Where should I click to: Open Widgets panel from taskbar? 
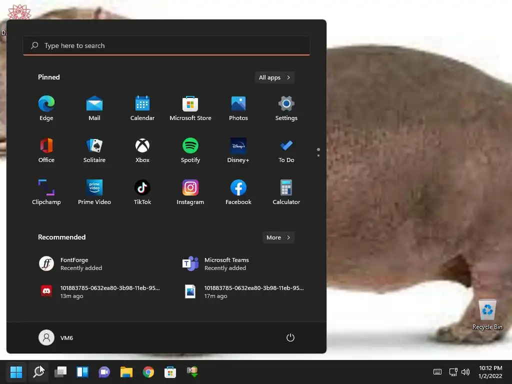click(82, 372)
